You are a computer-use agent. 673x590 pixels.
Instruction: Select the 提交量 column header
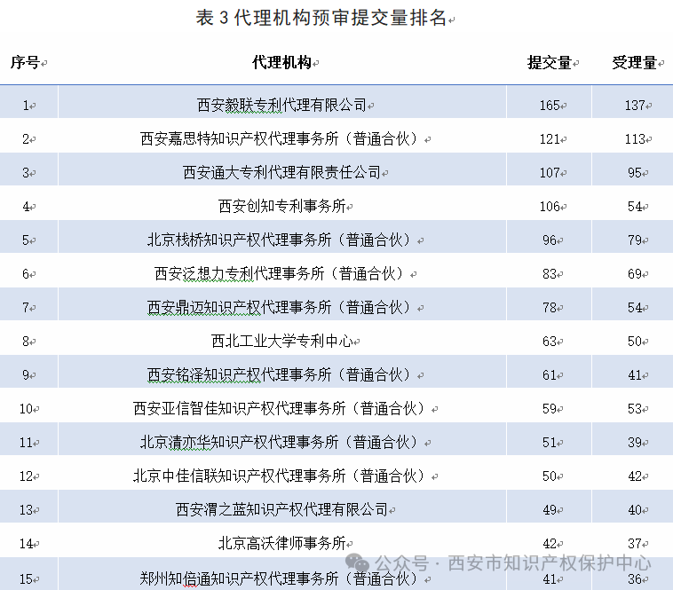pyautogui.click(x=550, y=63)
